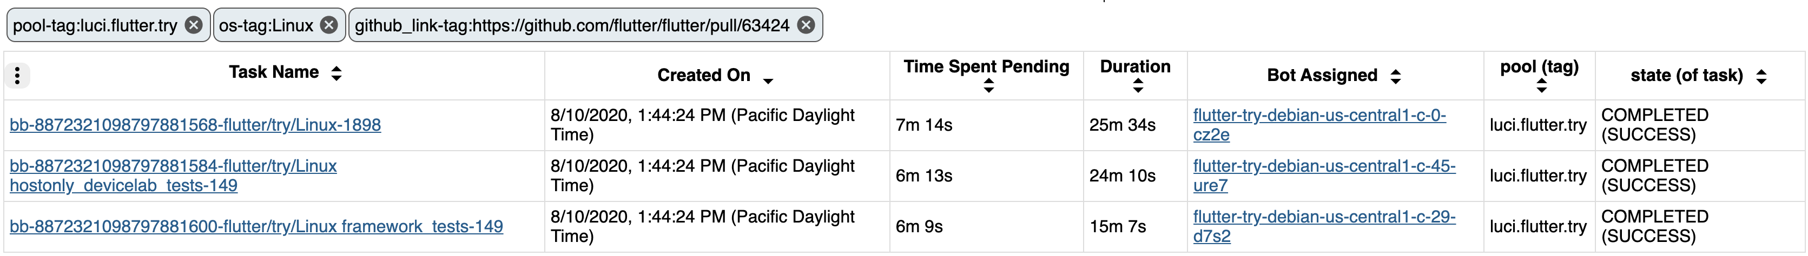
Task: Sort by Bot Assigned column
Action: click(1395, 77)
